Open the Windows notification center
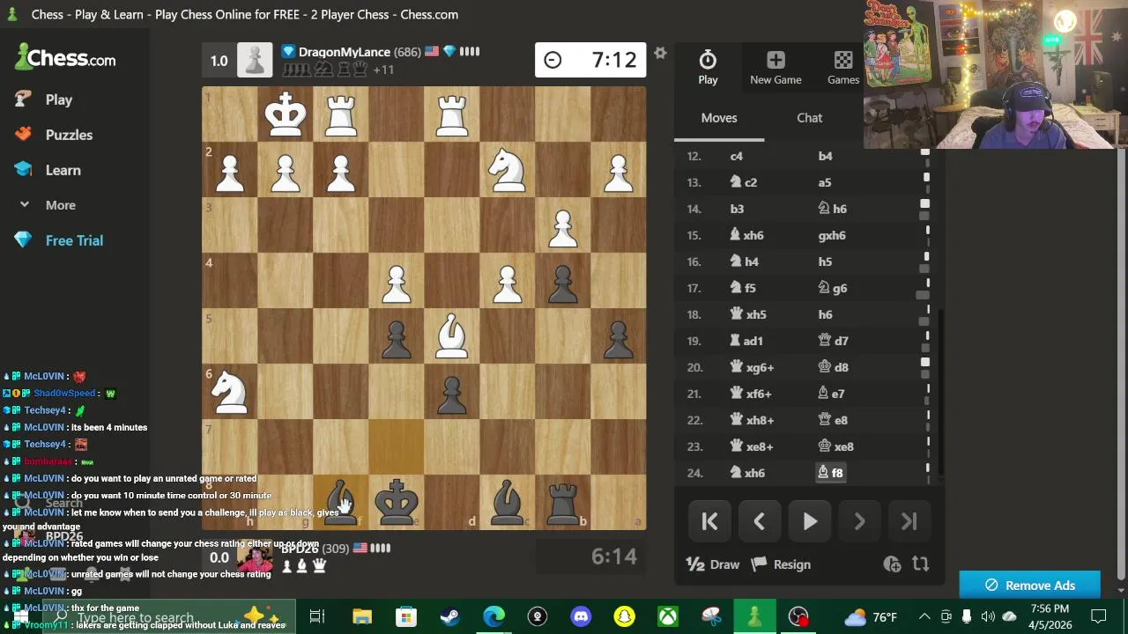This screenshot has width=1128, height=634. (1098, 616)
